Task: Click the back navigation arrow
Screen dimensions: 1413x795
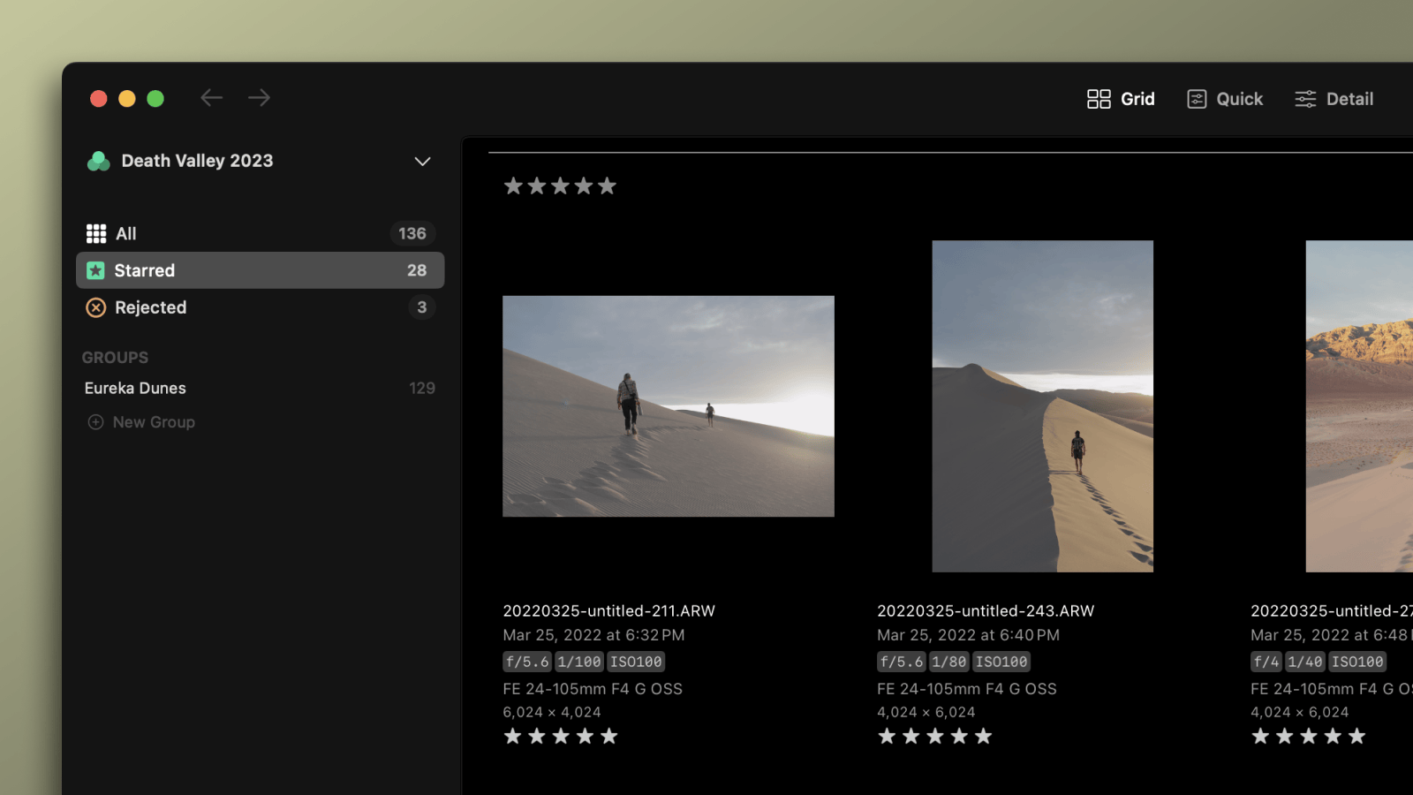Action: click(211, 98)
